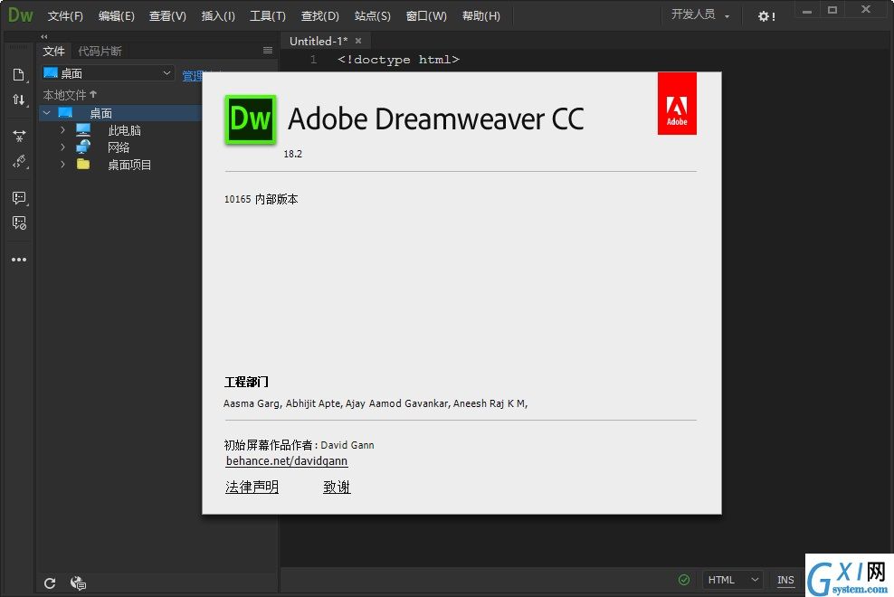Open the more tools ellipsis icon
Image resolution: width=894 pixels, height=597 pixels.
[x=19, y=260]
